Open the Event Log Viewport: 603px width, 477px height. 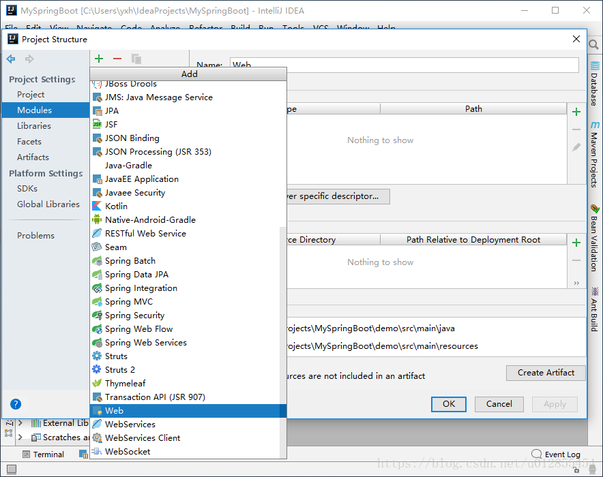(x=556, y=455)
